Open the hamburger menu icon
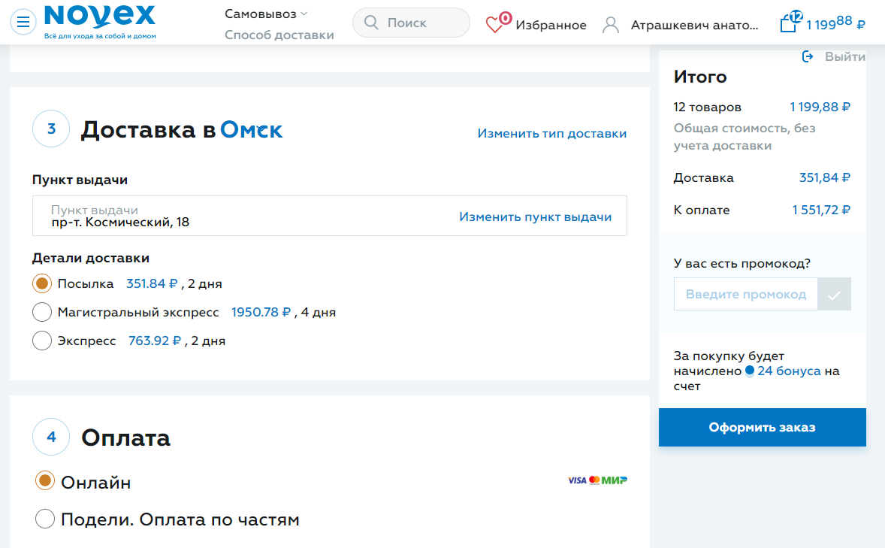This screenshot has width=885, height=548. coord(23,23)
